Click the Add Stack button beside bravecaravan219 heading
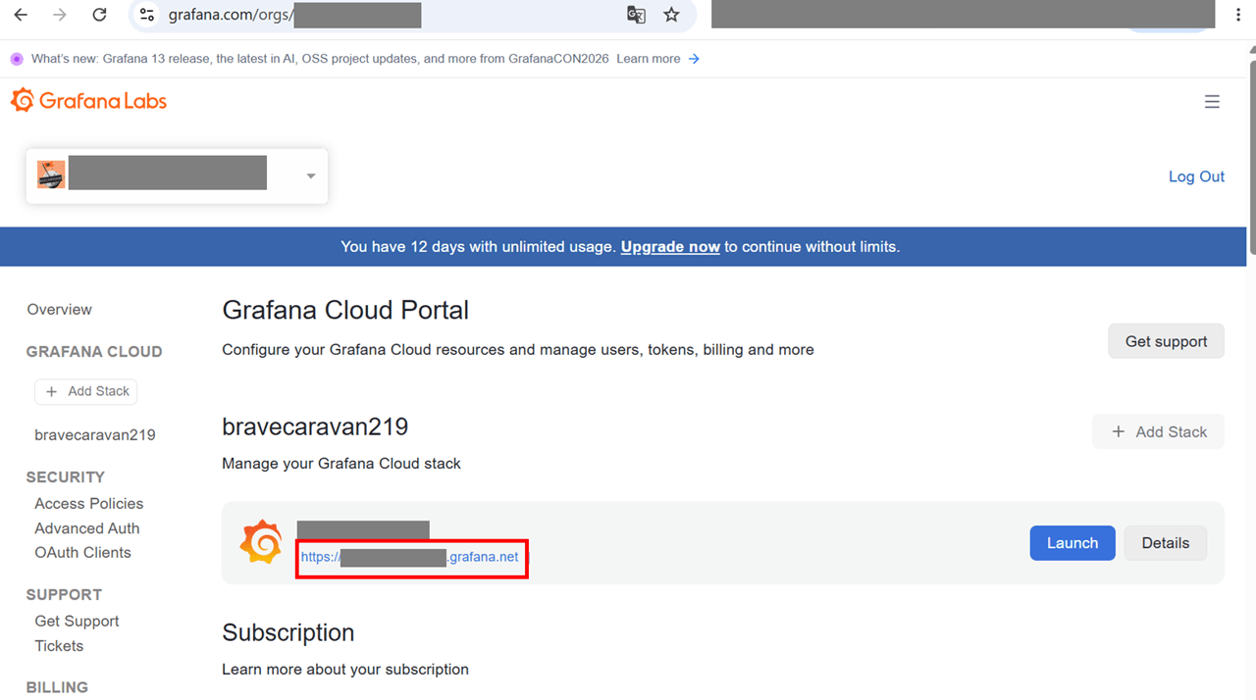This screenshot has height=700, width=1256. tap(1158, 431)
